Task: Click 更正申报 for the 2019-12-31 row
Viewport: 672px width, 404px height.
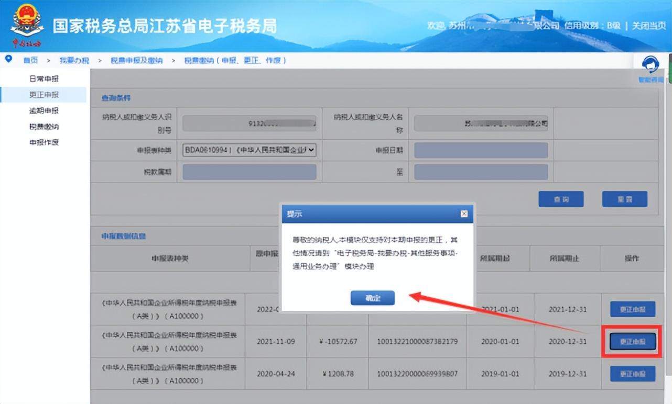Action: click(633, 374)
